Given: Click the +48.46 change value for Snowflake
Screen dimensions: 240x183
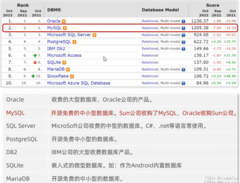Looking at the screenshot, I should pos(230,76).
